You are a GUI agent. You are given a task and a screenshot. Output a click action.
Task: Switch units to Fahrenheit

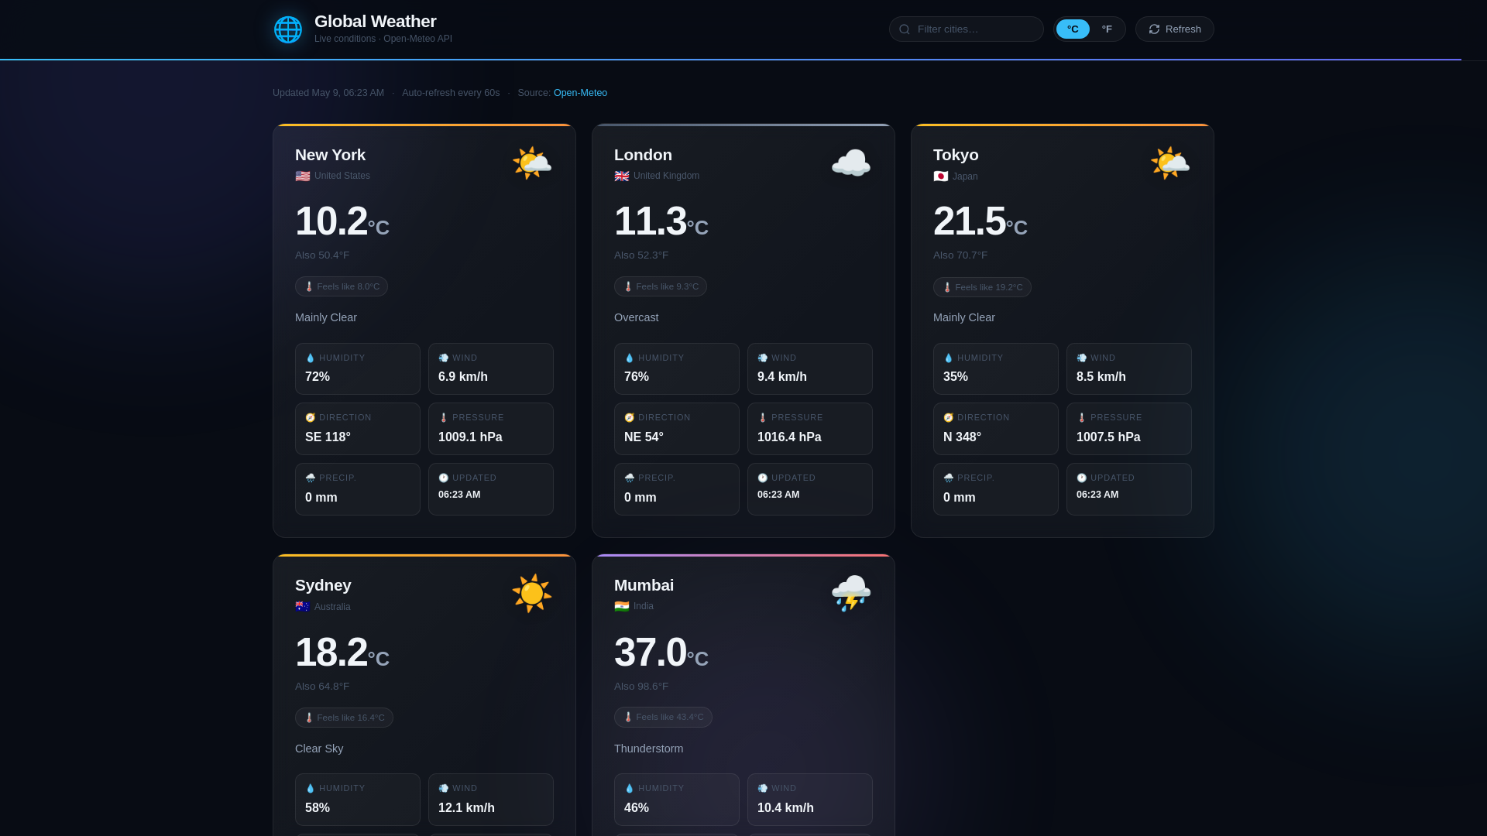point(1107,29)
